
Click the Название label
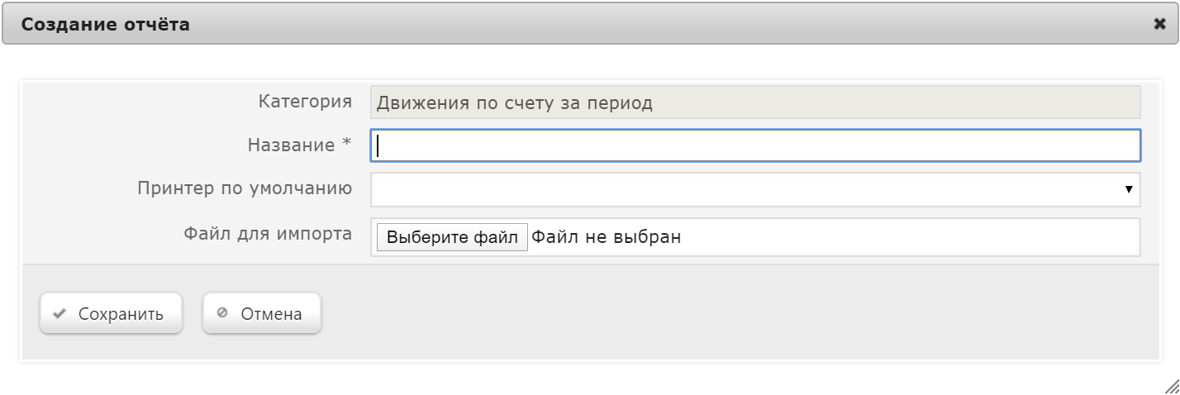[291, 145]
